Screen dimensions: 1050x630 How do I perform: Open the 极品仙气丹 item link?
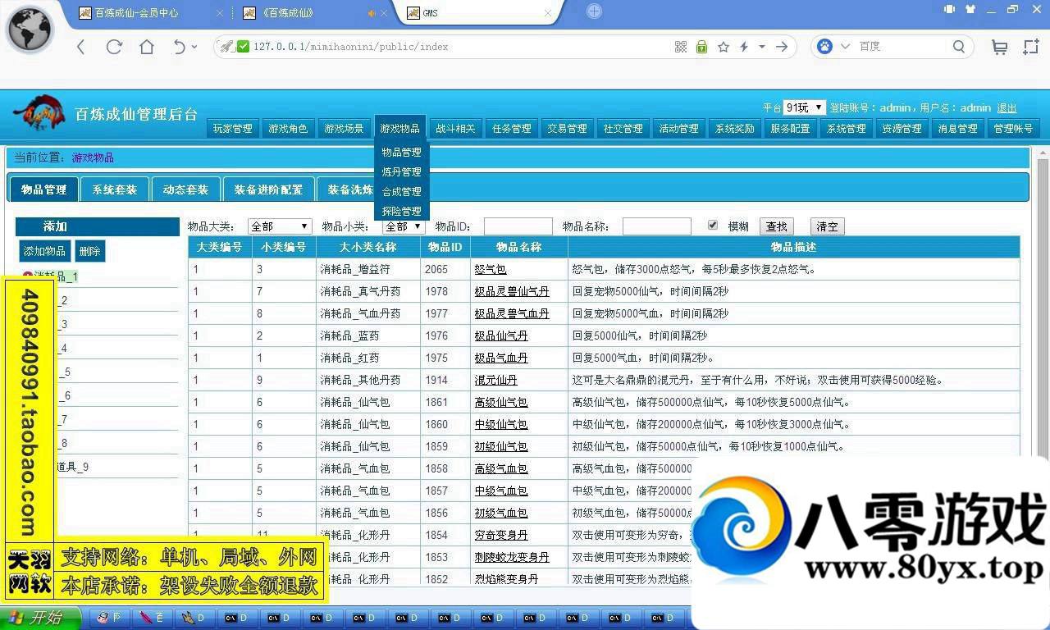[x=501, y=336]
